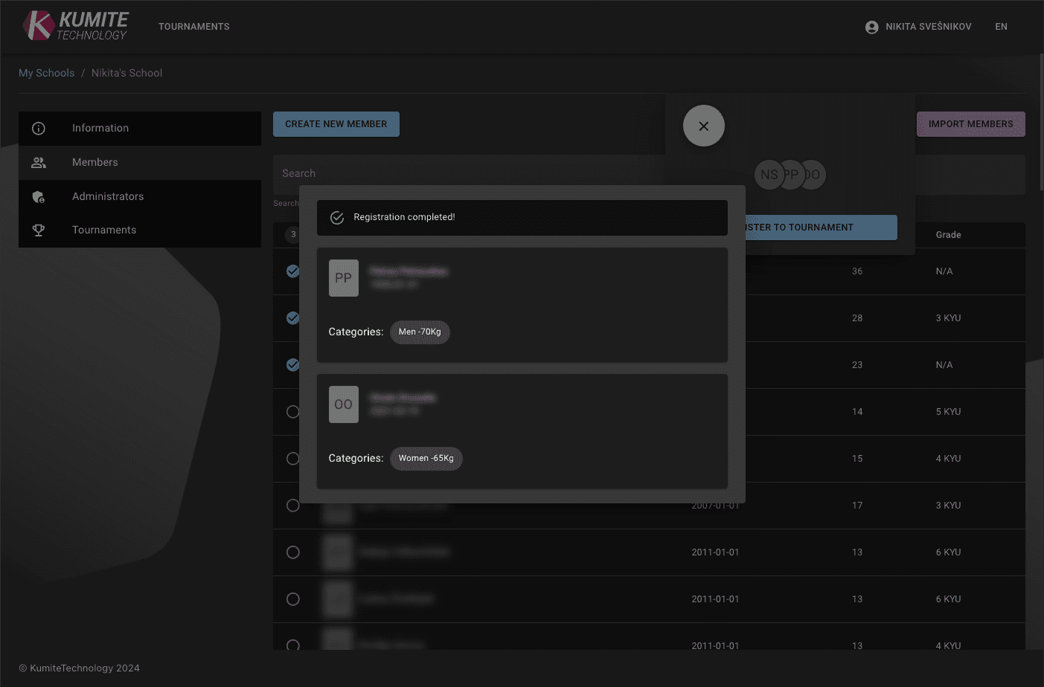This screenshot has height=687, width=1044.
Task: Click the PP avatar in registration card
Action: [343, 278]
